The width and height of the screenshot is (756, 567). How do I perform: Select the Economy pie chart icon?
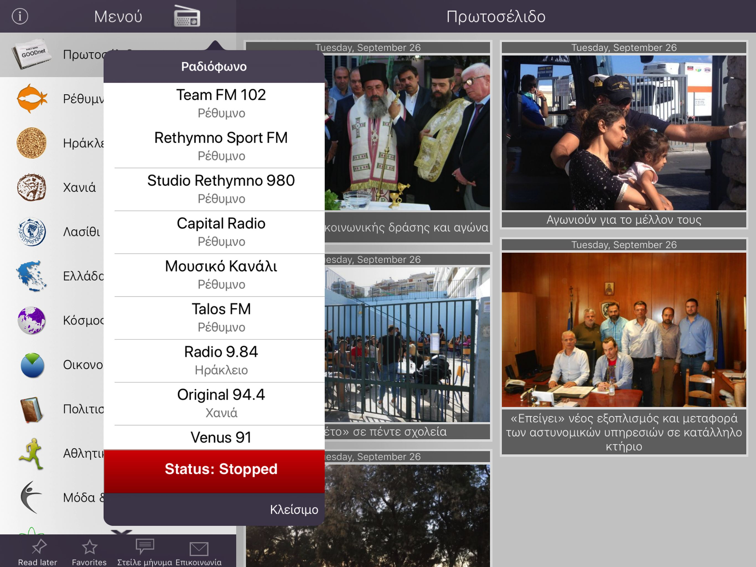(x=32, y=365)
